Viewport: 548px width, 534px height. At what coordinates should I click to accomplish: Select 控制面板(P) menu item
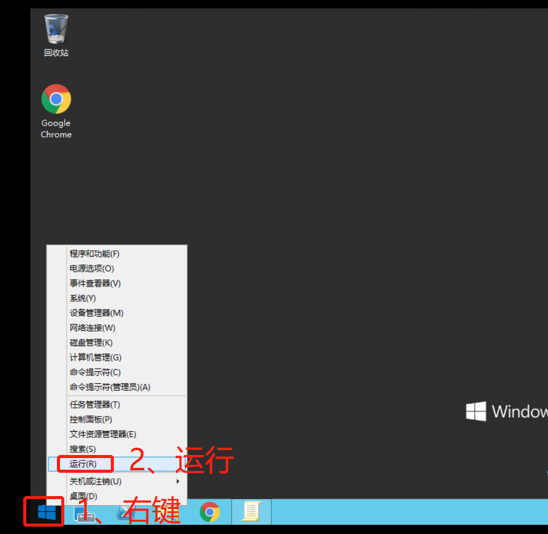(x=91, y=419)
